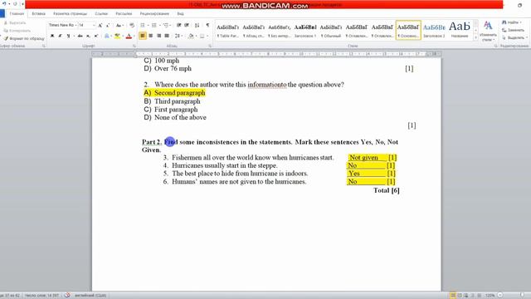This screenshot has height=299, width=531.
Task: Expand highlight color dropdown arrow
Action: click(x=122, y=36)
